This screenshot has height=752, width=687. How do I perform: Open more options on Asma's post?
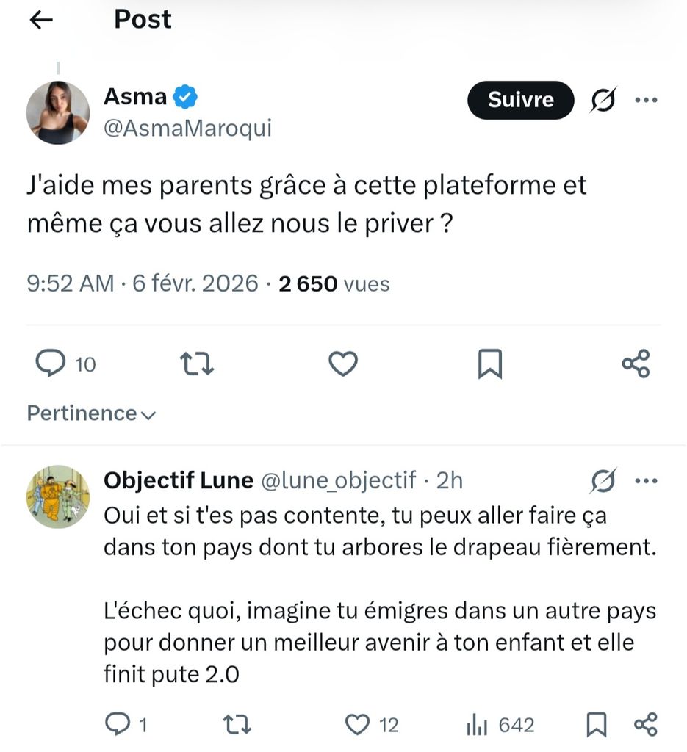click(x=646, y=100)
